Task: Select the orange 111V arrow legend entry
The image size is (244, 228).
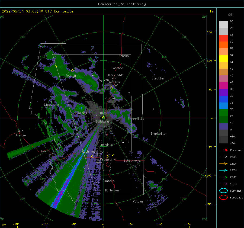Action: coord(223,163)
